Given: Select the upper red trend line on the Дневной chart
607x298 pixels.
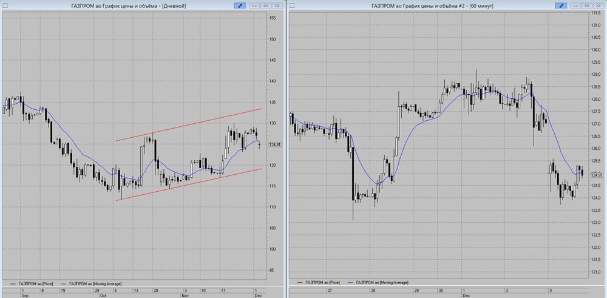Looking at the screenshot, I should (189, 124).
